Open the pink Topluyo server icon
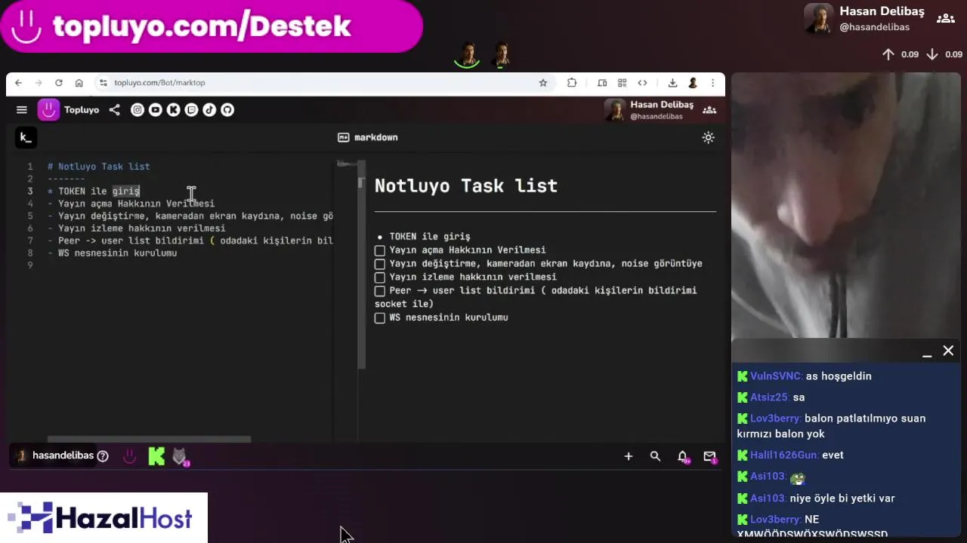 coord(129,456)
